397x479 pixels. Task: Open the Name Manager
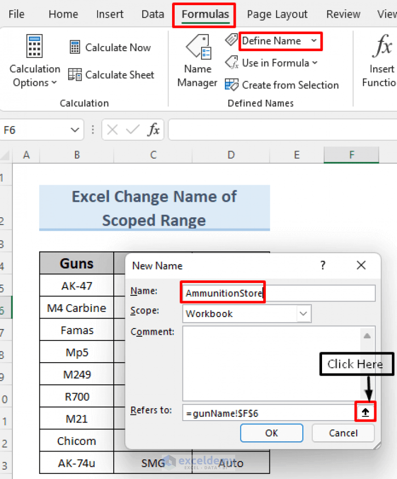click(197, 61)
